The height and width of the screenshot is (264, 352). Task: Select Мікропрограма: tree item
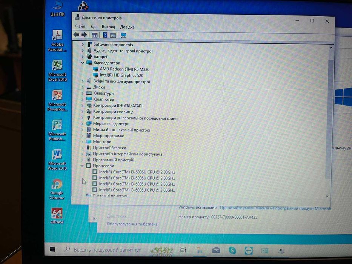[x=108, y=136]
